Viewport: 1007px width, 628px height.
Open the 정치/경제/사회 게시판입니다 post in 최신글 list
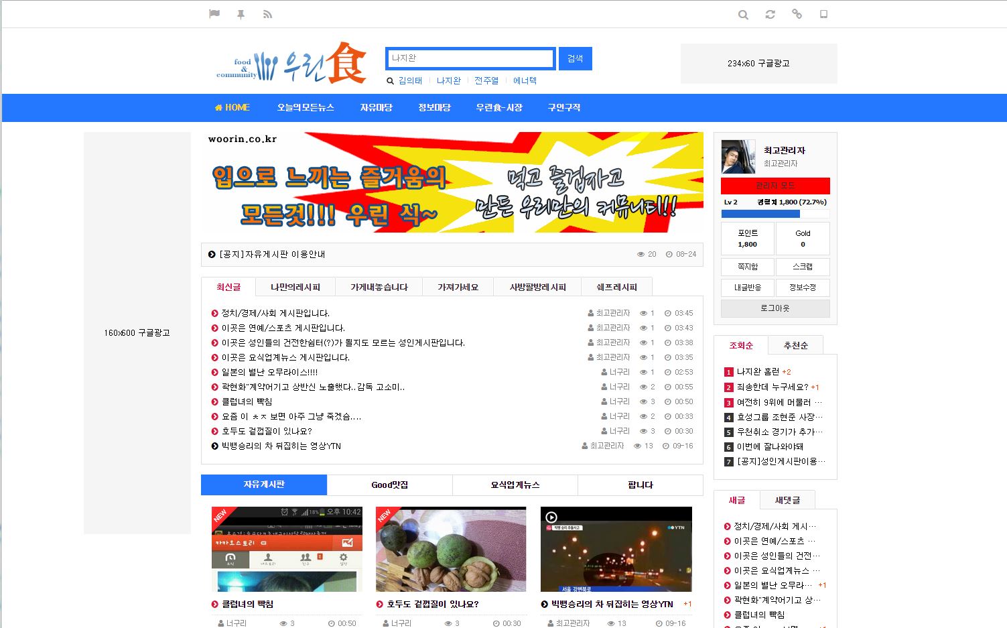(x=275, y=313)
